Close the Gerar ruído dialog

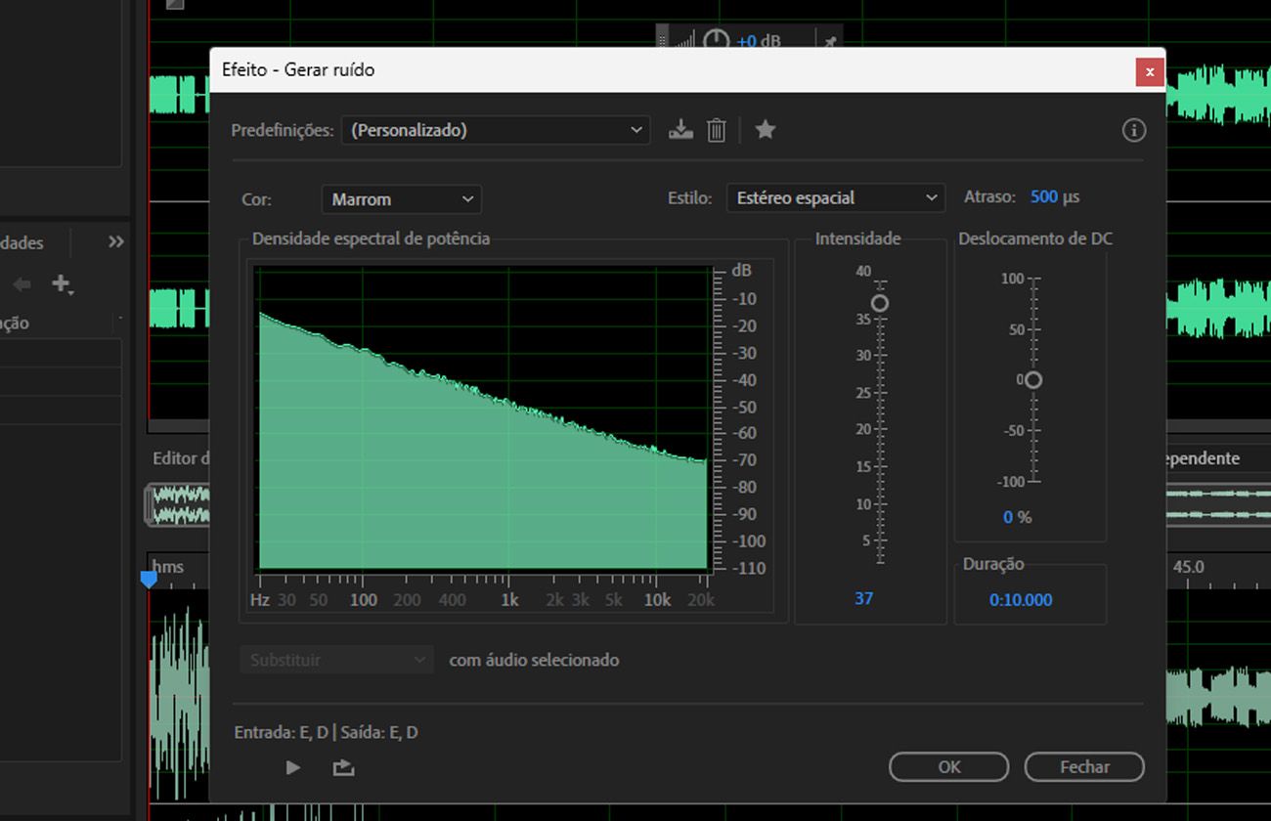click(x=1150, y=71)
